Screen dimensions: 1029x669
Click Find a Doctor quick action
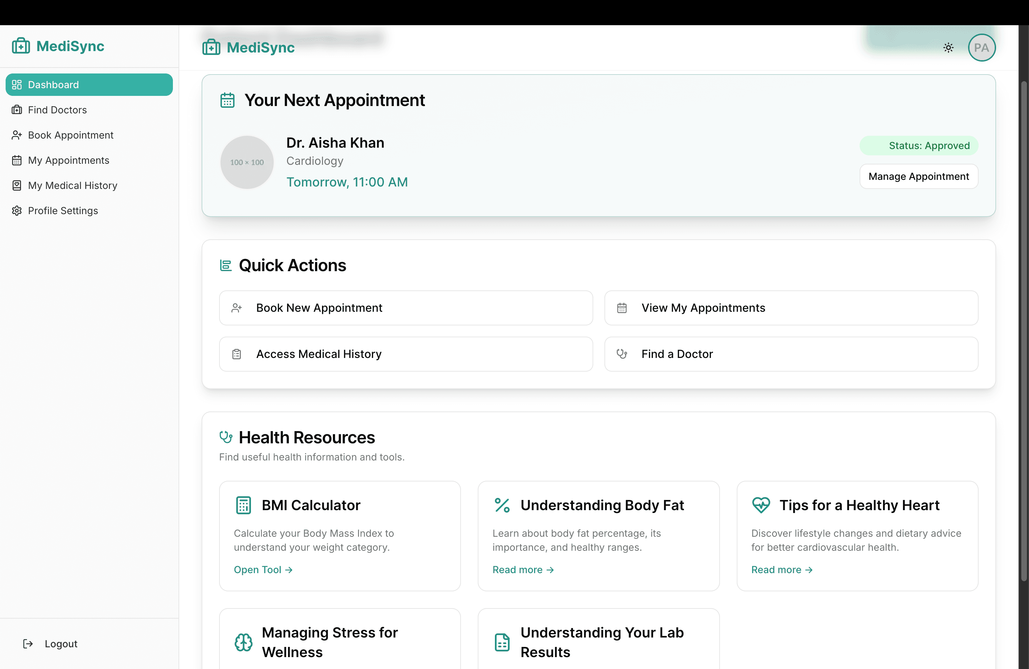(x=791, y=354)
